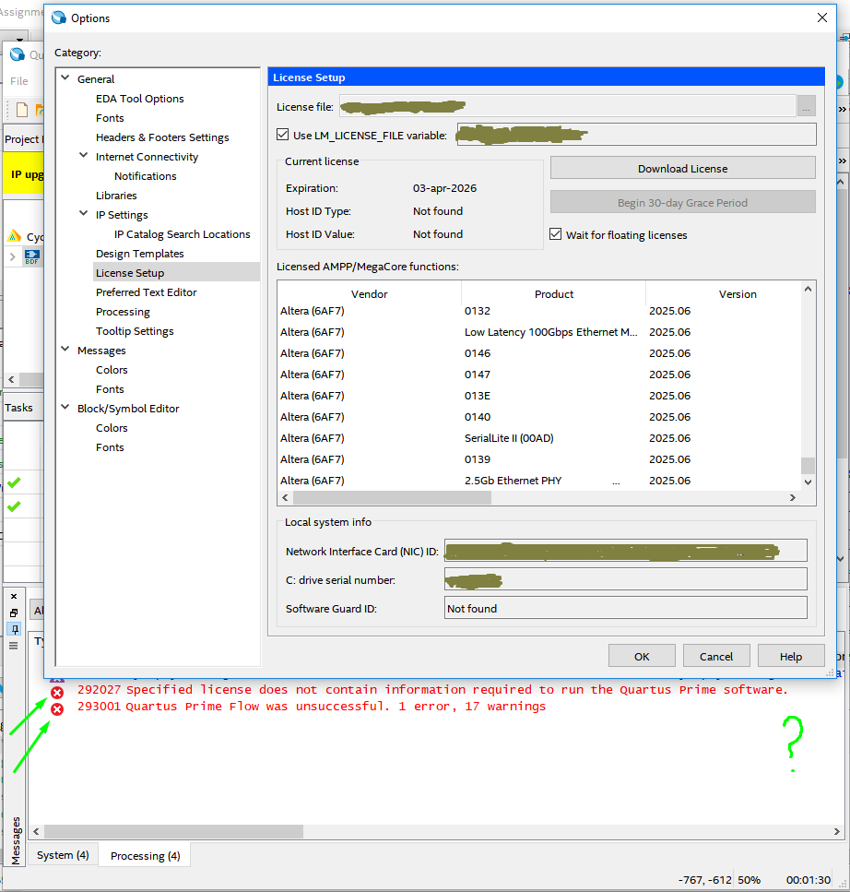850x892 pixels.
Task: Select Fonts under General category
Action: tap(110, 118)
